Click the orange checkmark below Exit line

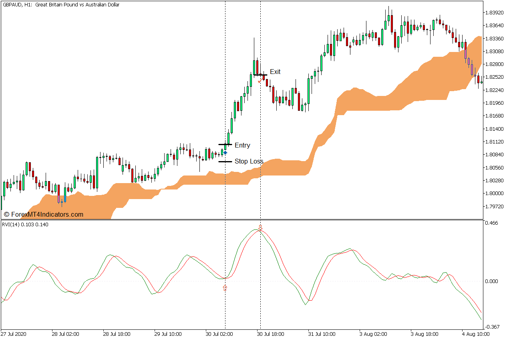pyautogui.click(x=260, y=81)
